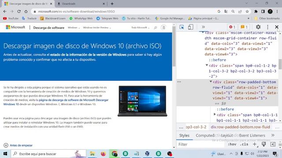Open zoom magnifier icon in address bar

pyautogui.click(x=233, y=11)
